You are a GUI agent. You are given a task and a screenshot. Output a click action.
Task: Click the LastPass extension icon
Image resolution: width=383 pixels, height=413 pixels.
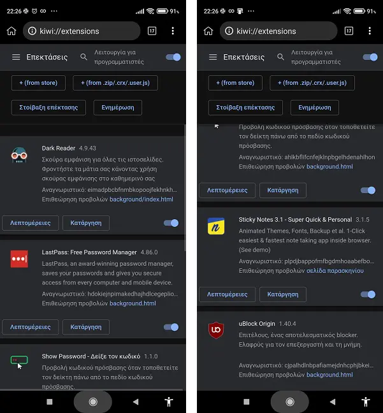tap(19, 259)
